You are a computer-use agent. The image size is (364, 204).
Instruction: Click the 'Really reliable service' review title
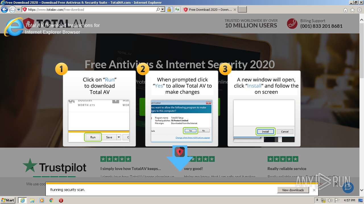(x=287, y=169)
